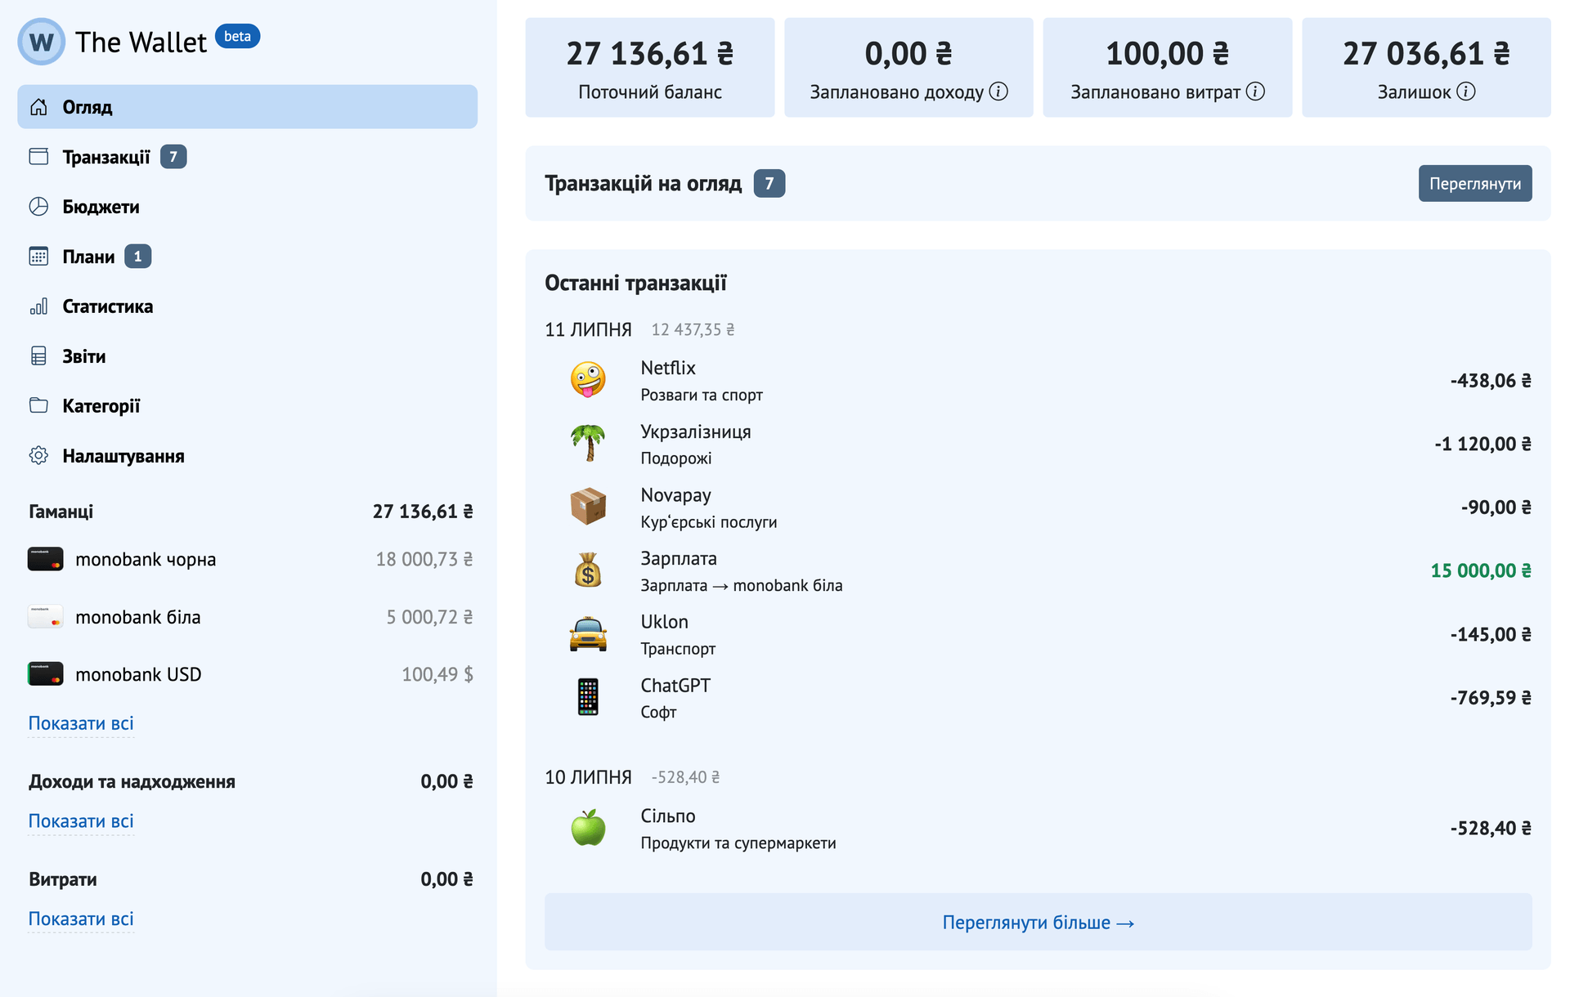
Task: Click the -438,06 ₴ Netflix amount
Action: coord(1491,380)
